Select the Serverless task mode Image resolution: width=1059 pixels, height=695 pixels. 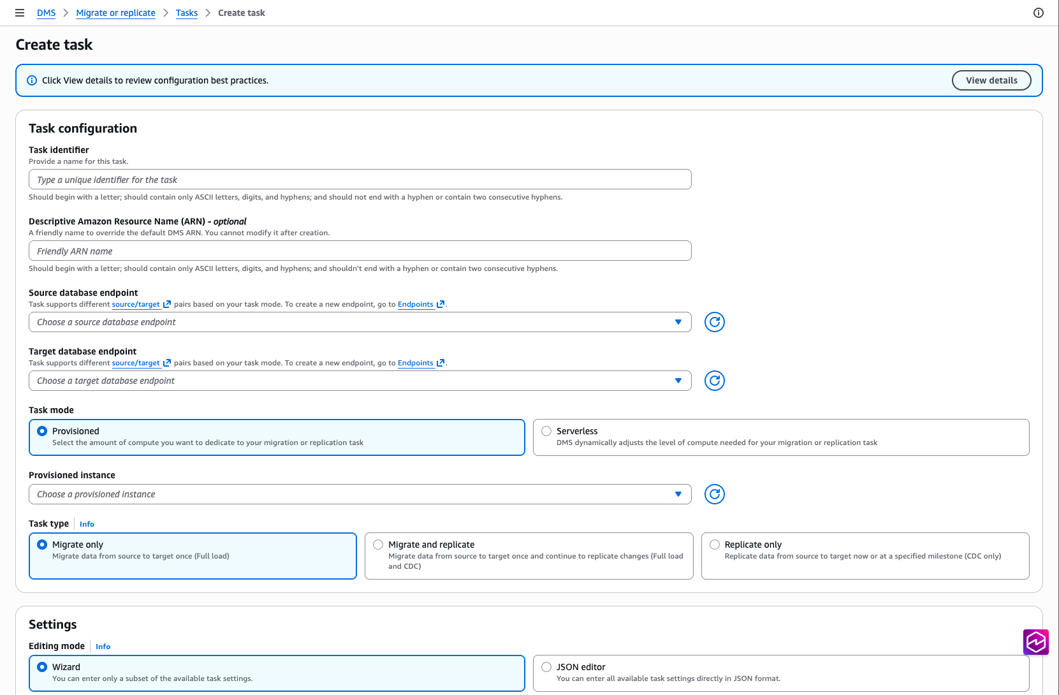pos(546,430)
